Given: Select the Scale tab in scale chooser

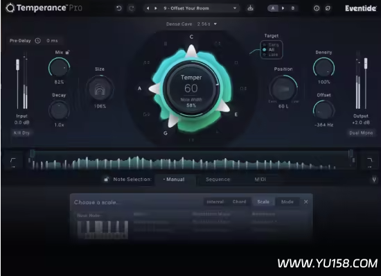Looking at the screenshot, I should (263, 202).
